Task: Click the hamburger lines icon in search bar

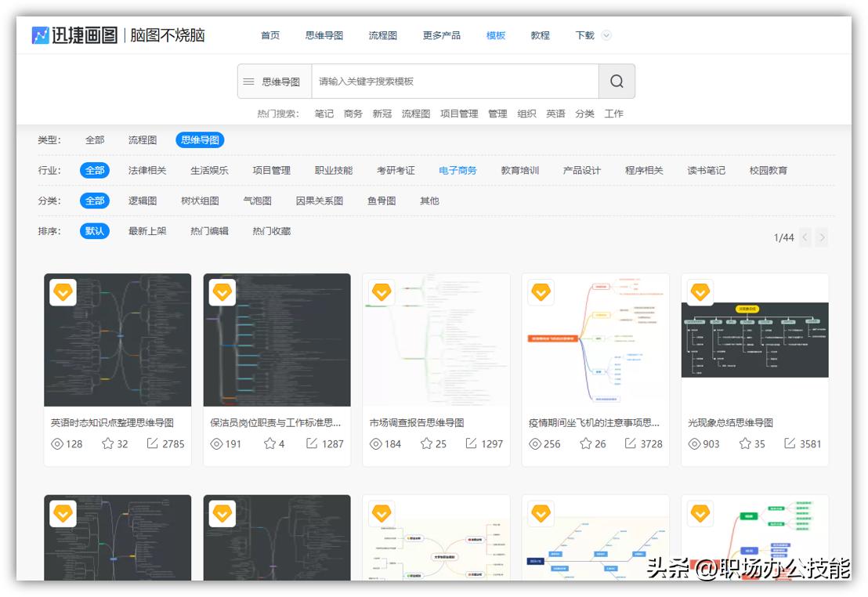Action: [248, 81]
